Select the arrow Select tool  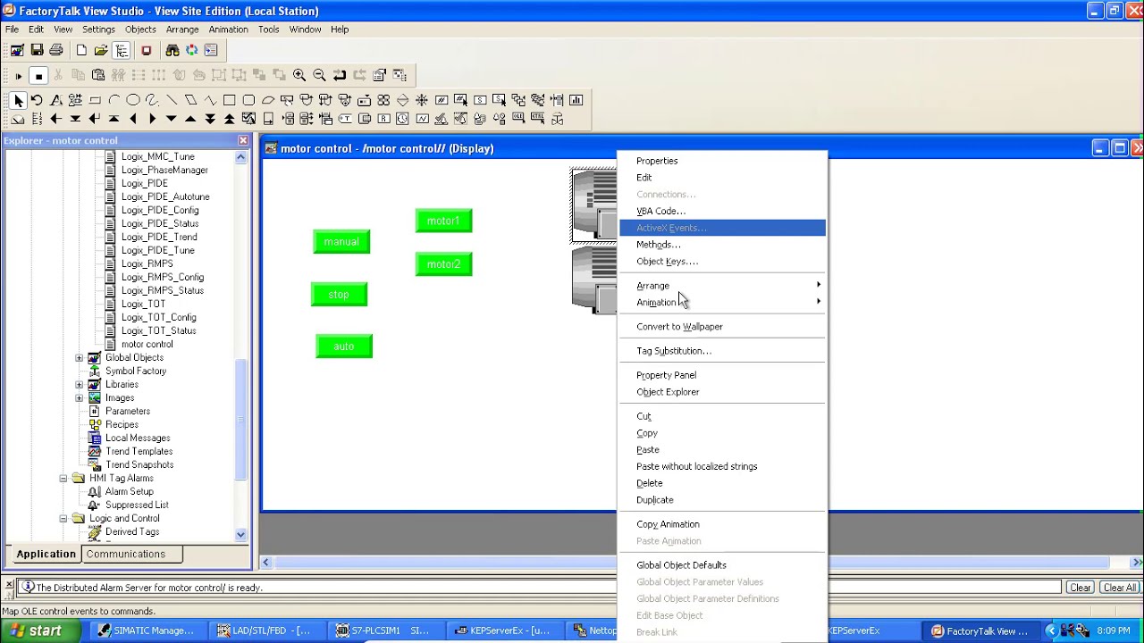[x=18, y=100]
